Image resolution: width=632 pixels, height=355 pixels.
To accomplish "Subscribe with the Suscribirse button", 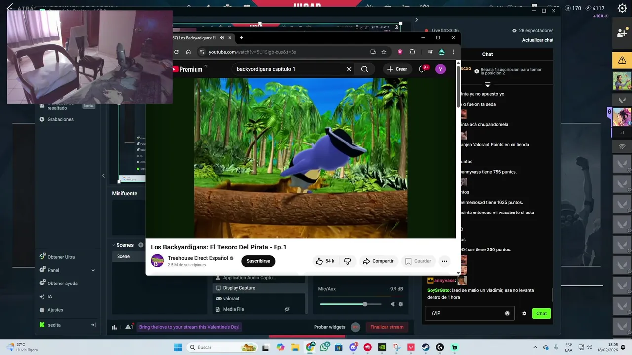I will point(258,261).
